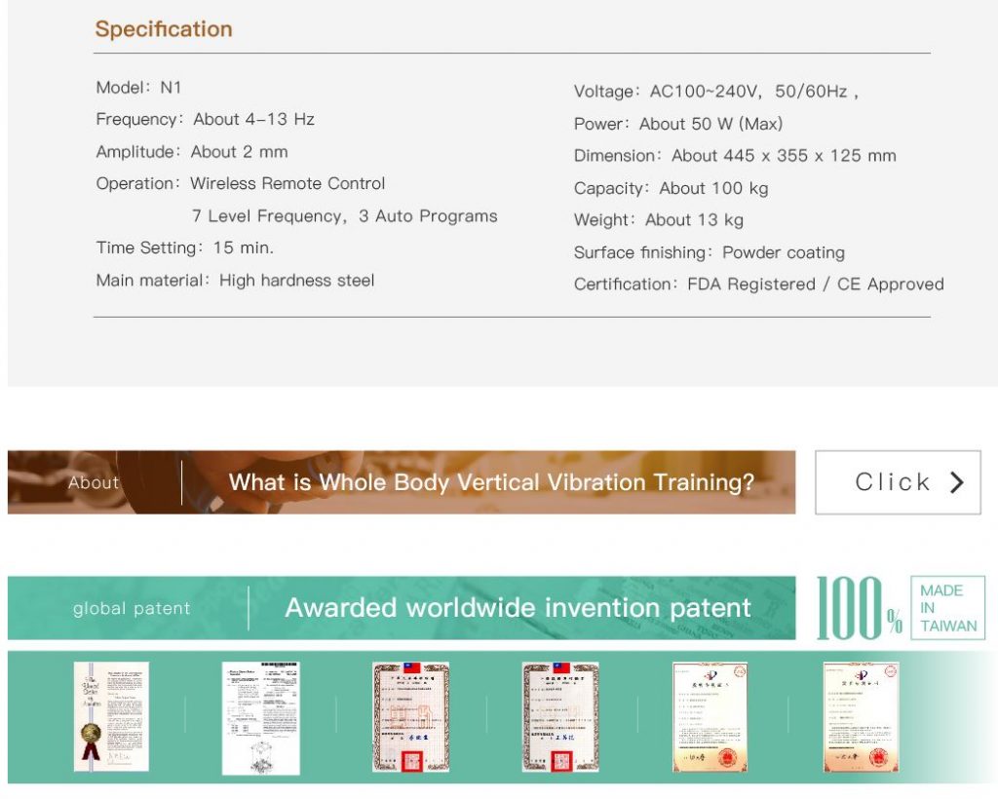Click the Model: N1 specification line

pos(138,88)
